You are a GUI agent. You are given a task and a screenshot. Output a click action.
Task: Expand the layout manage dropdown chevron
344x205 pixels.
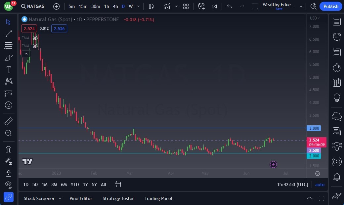(301, 6)
